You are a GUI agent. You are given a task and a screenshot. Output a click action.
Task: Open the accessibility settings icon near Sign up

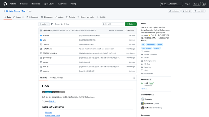click(x=204, y=4)
